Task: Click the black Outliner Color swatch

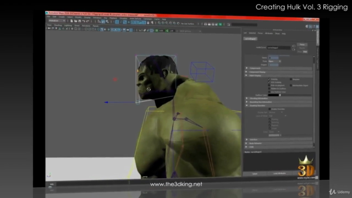Action: (x=273, y=95)
